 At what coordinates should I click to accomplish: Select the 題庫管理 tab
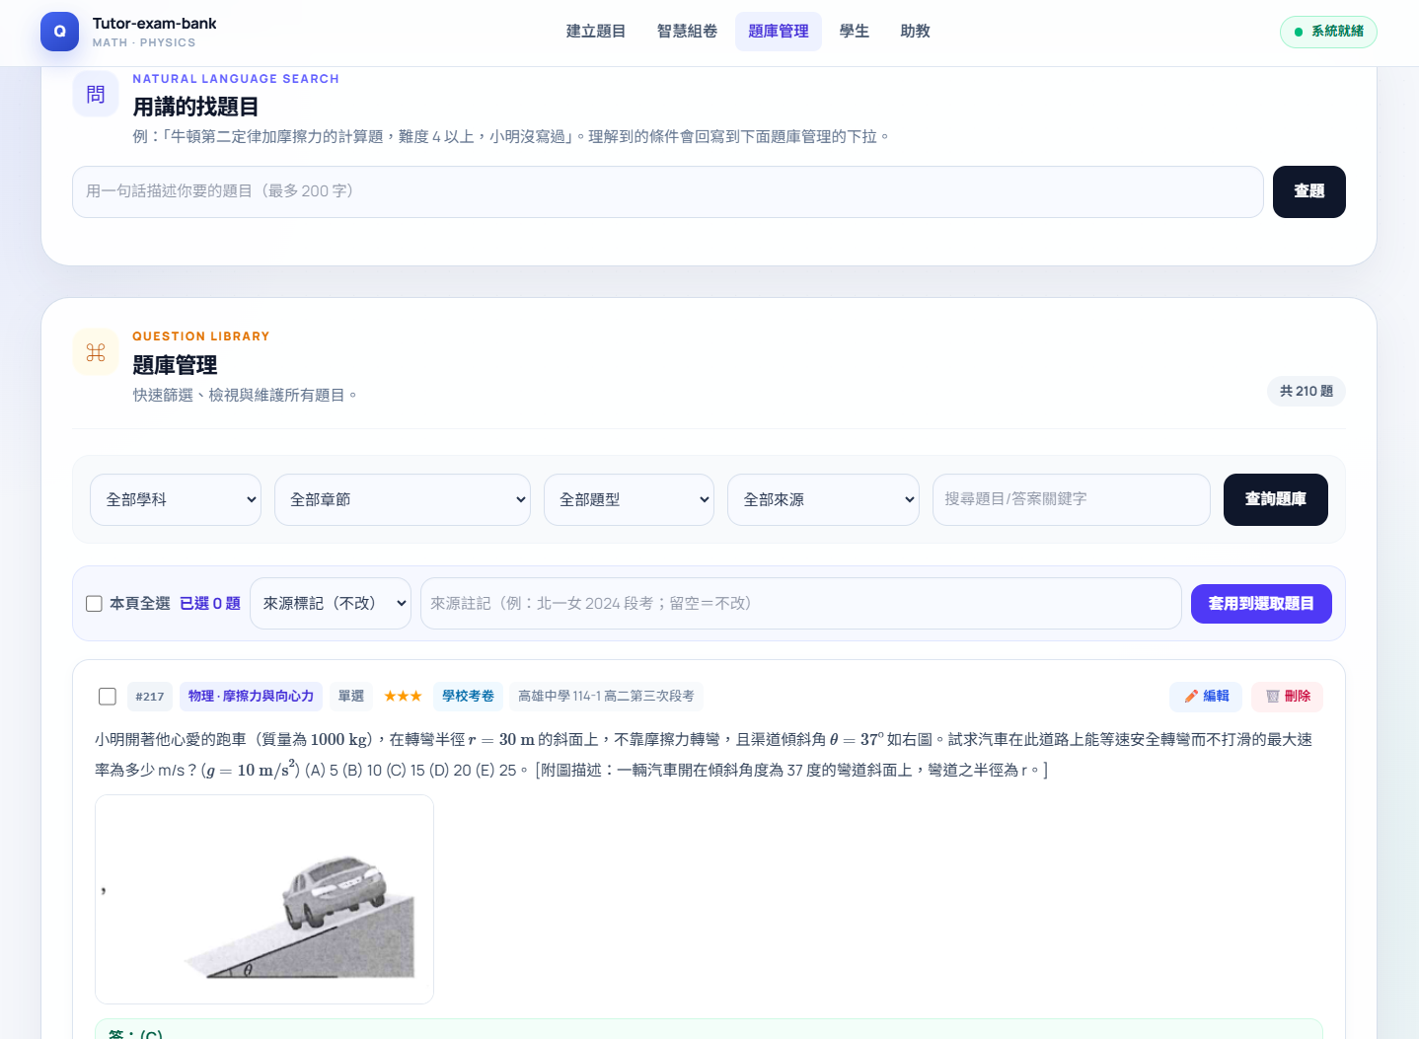point(779,32)
